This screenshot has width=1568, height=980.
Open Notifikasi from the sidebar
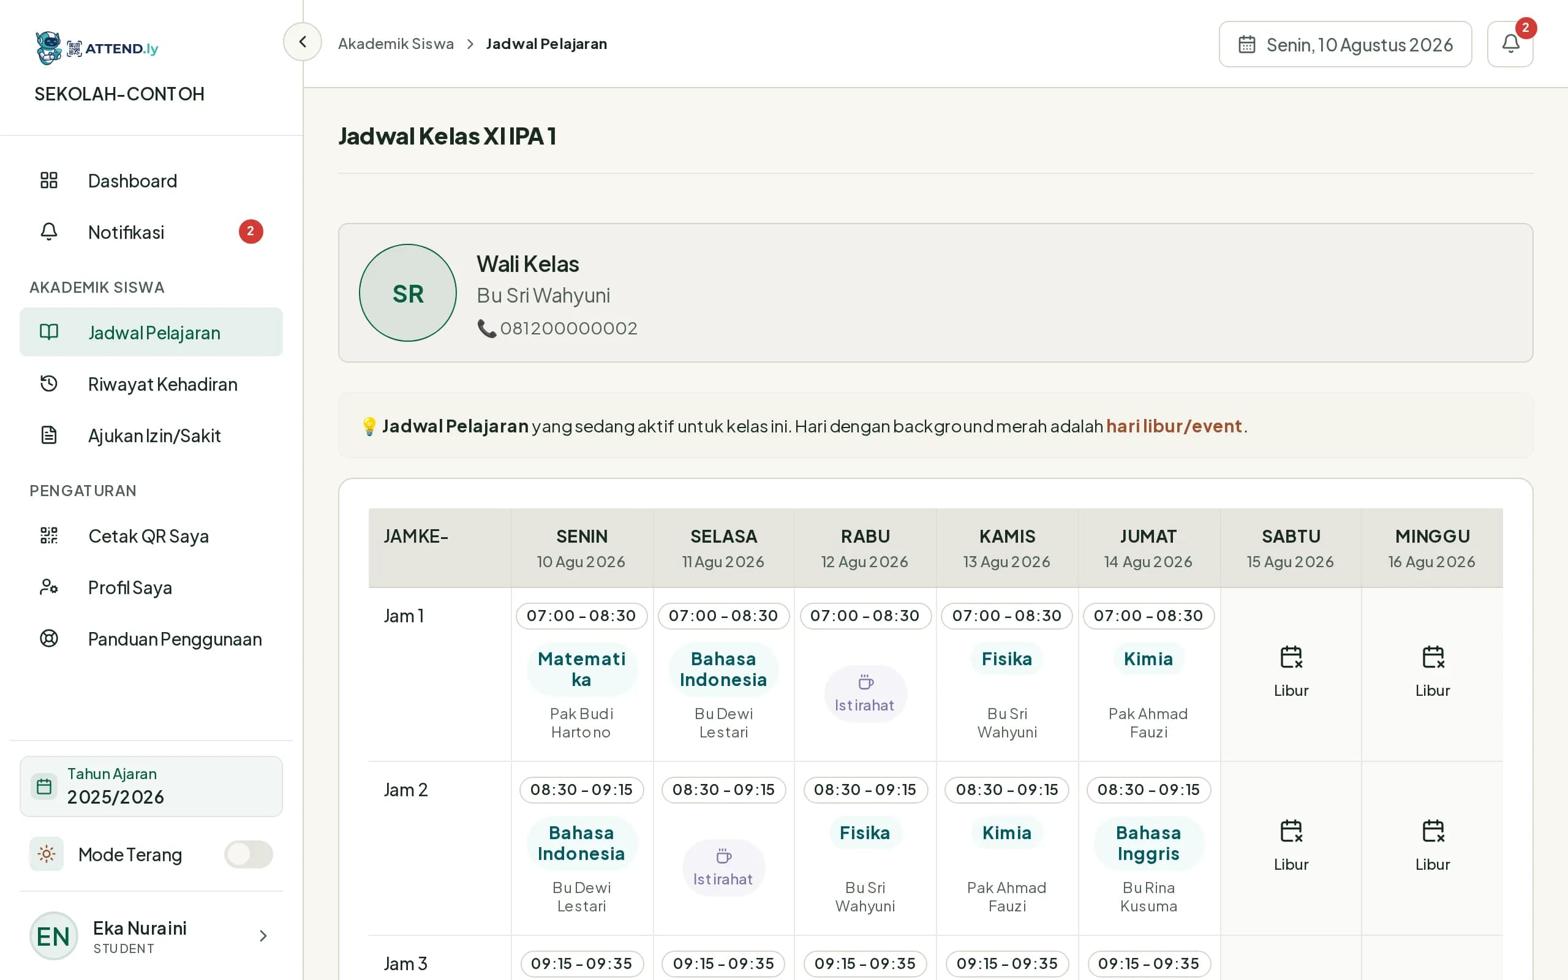(x=151, y=232)
